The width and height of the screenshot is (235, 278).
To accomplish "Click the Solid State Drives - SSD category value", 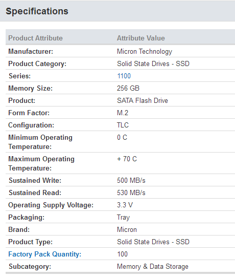I will pyautogui.click(x=153, y=63).
